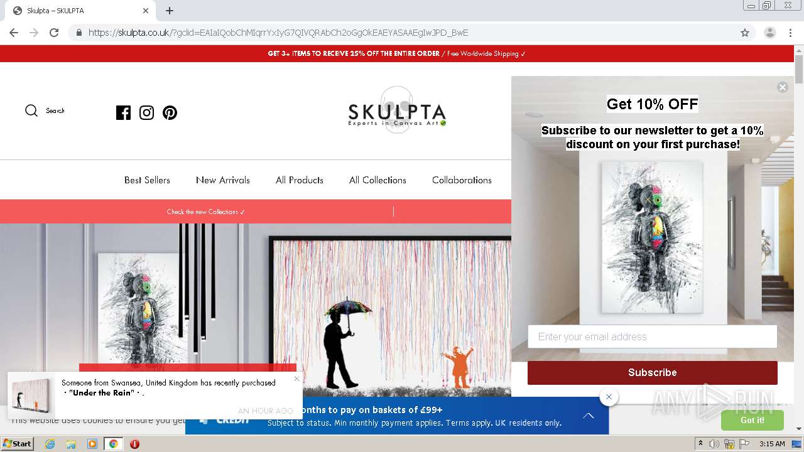Click the Search magnifier icon
The image size is (804, 452).
click(x=31, y=111)
